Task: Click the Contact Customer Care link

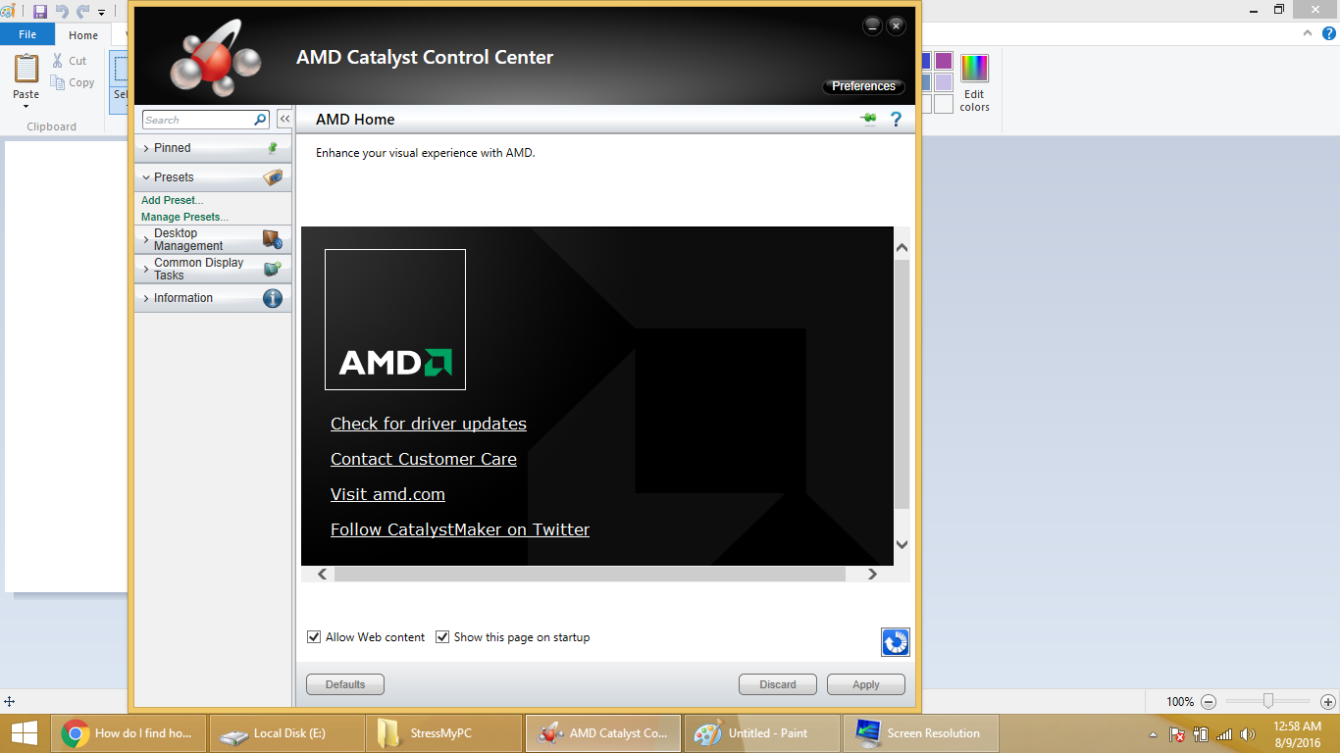Action: tap(424, 459)
